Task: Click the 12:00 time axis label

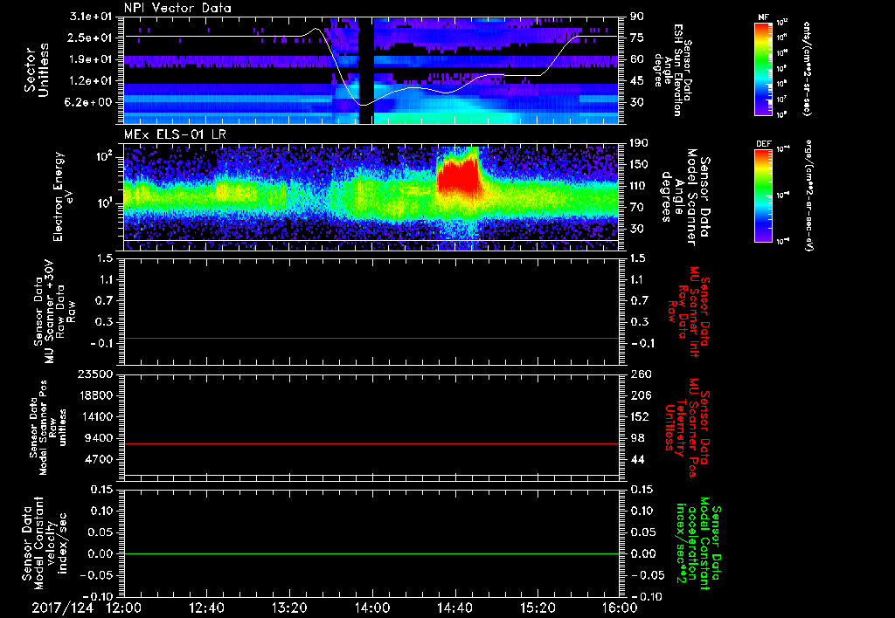Action: click(124, 608)
